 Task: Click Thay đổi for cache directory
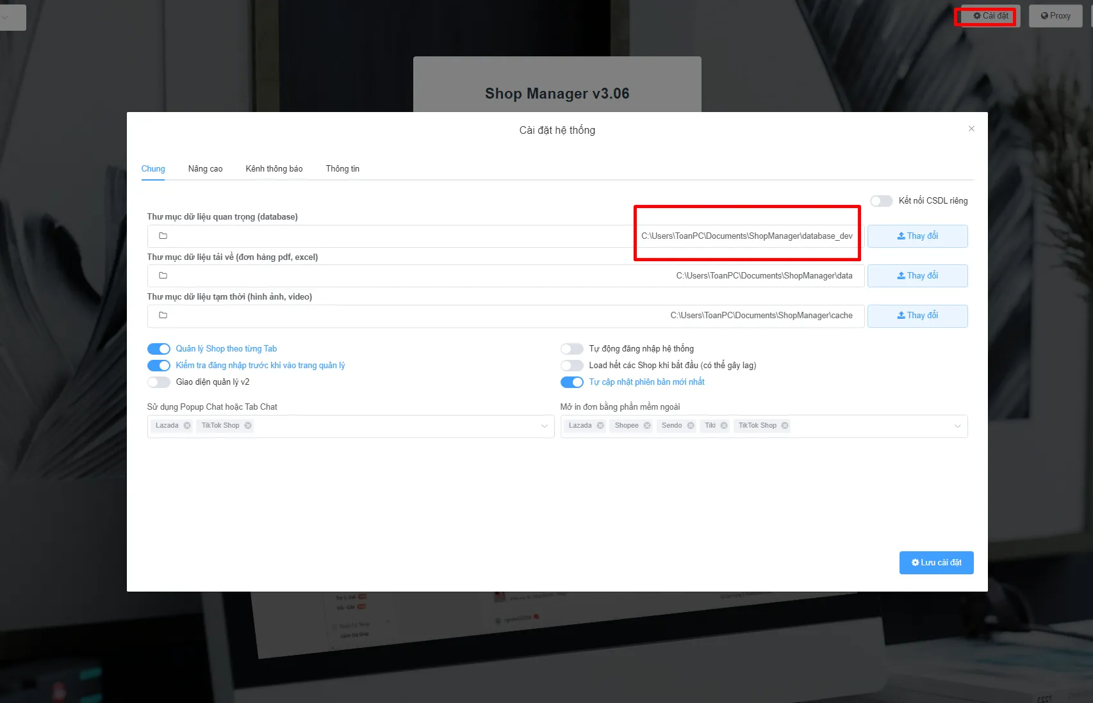pos(917,316)
